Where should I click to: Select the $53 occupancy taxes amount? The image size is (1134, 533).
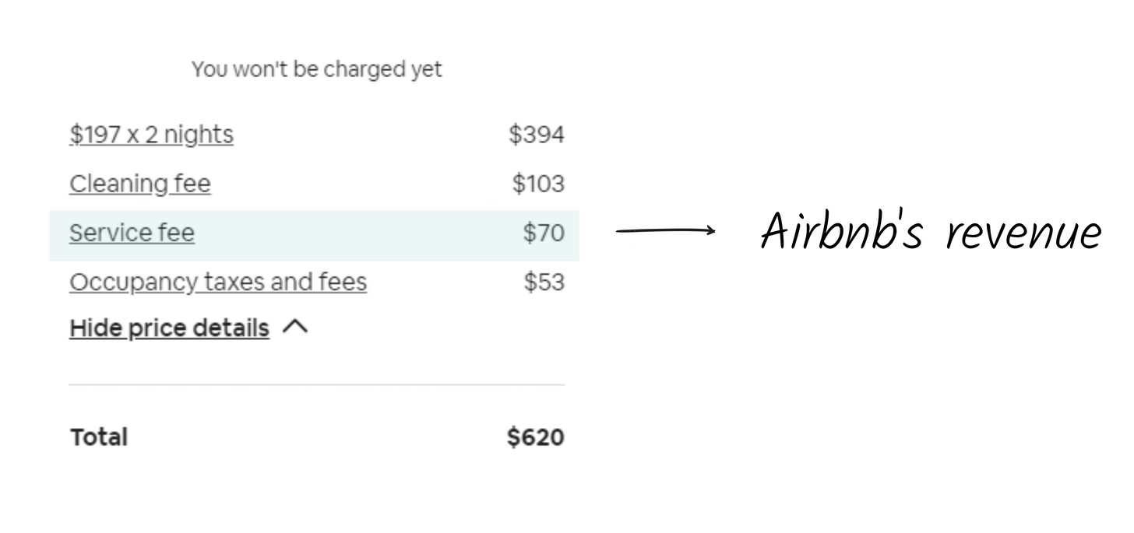point(544,282)
